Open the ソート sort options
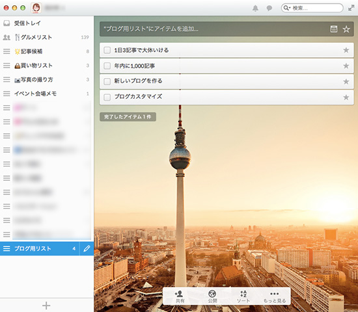 243,296
